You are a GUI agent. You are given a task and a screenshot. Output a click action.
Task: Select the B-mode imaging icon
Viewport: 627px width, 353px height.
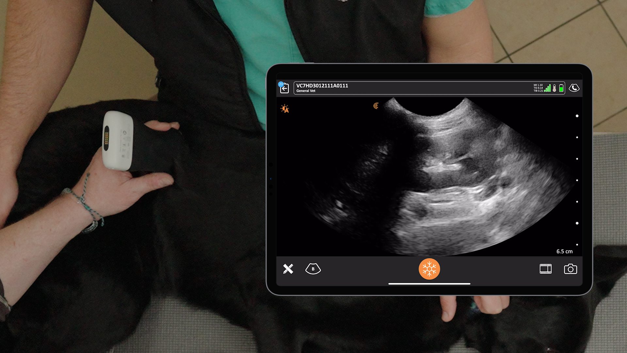click(313, 269)
